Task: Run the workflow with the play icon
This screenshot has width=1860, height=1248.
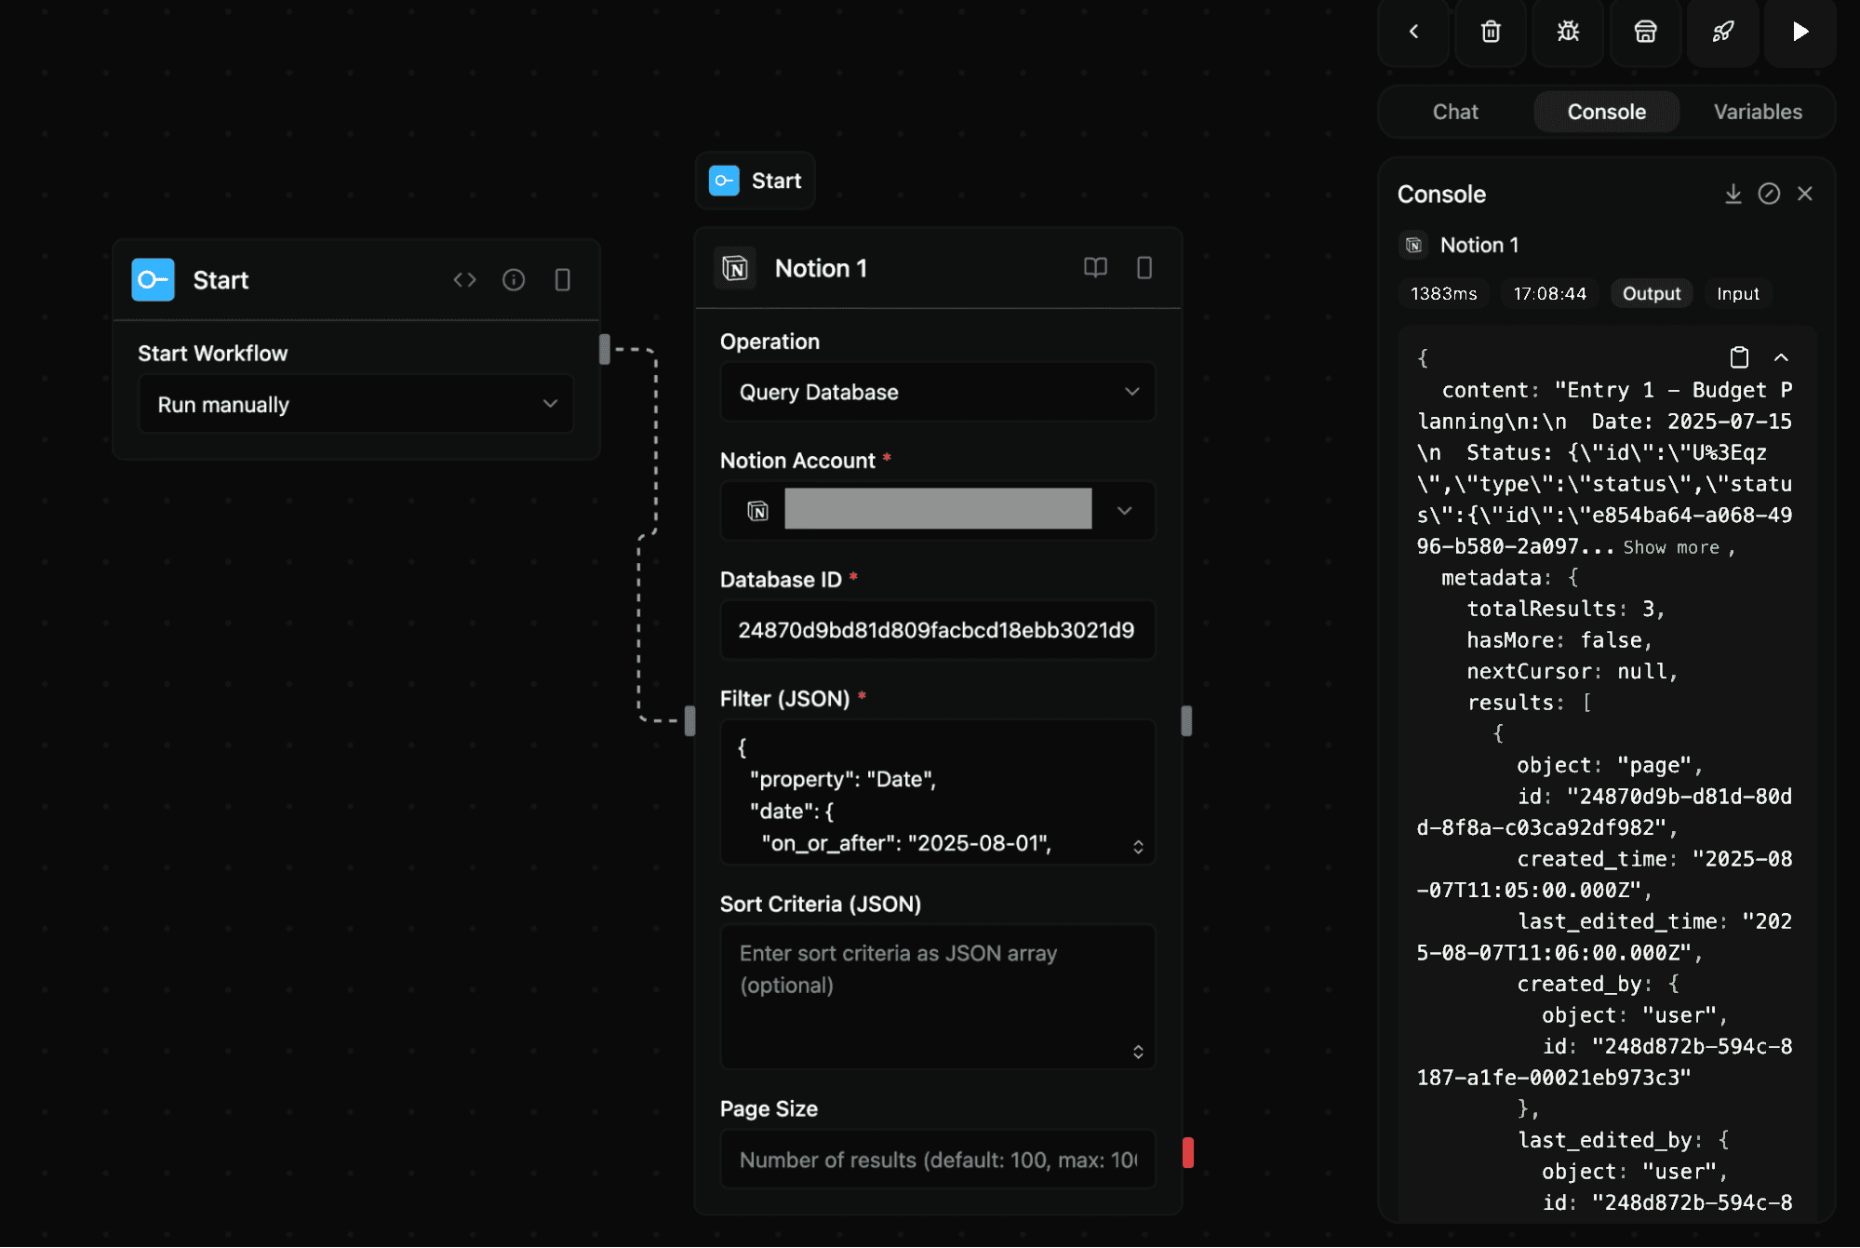Action: 1800,33
